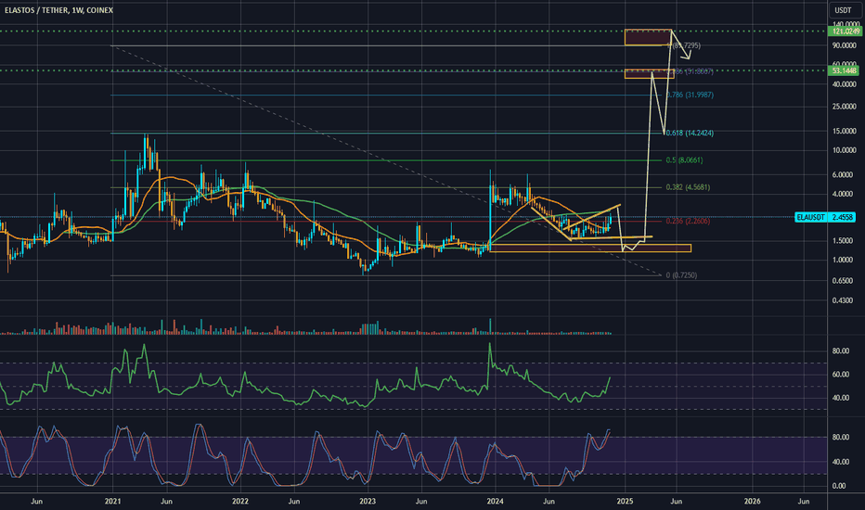Select the 0.236 (2.2606) red Fibonacci label

[688, 221]
